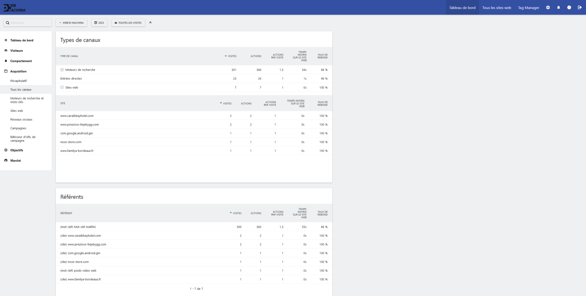Click the Web Ex Machina logo
The width and height of the screenshot is (586, 296).
(x=14, y=8)
